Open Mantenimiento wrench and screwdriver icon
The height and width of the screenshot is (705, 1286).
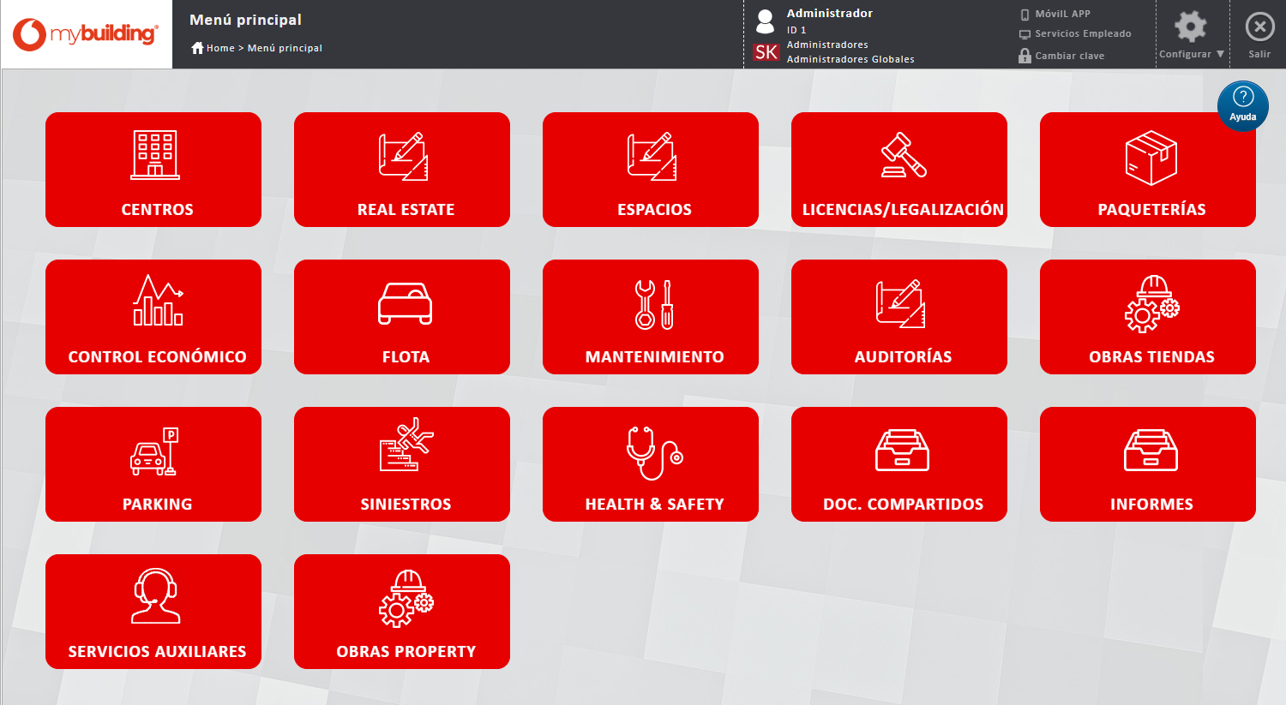tap(653, 304)
